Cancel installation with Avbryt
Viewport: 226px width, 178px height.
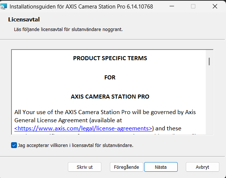click(202, 167)
